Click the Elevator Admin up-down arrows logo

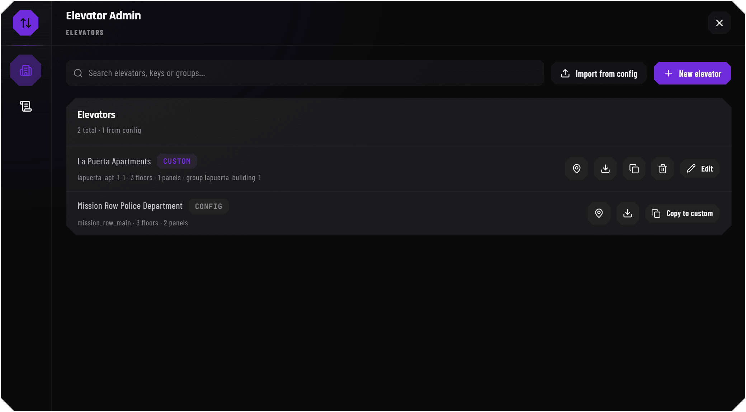[x=25, y=23]
